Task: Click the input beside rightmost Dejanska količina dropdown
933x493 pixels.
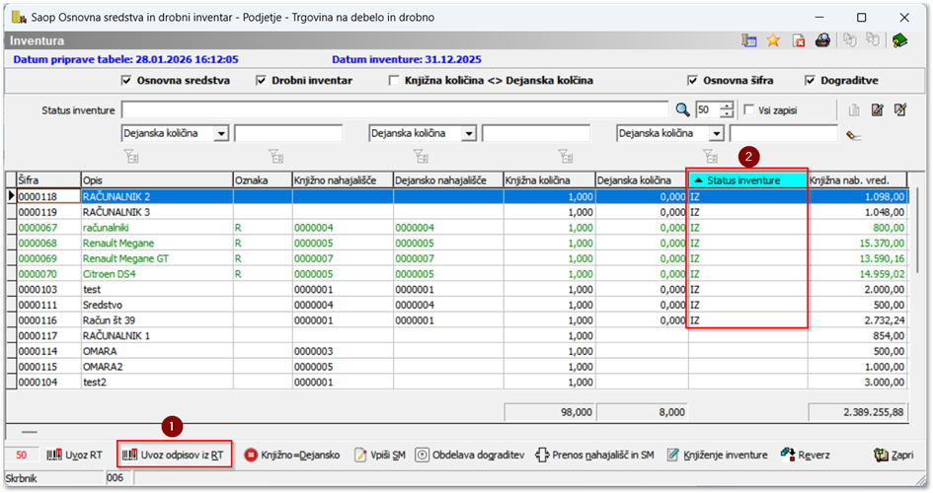Action: (784, 134)
